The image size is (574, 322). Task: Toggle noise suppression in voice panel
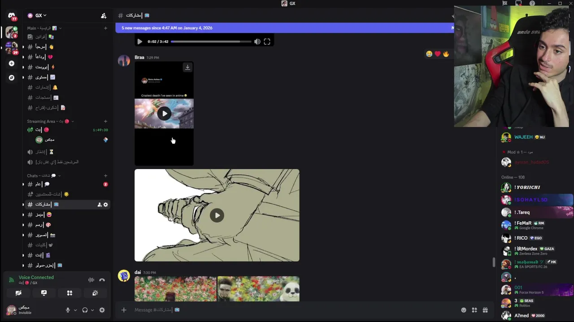(x=91, y=280)
